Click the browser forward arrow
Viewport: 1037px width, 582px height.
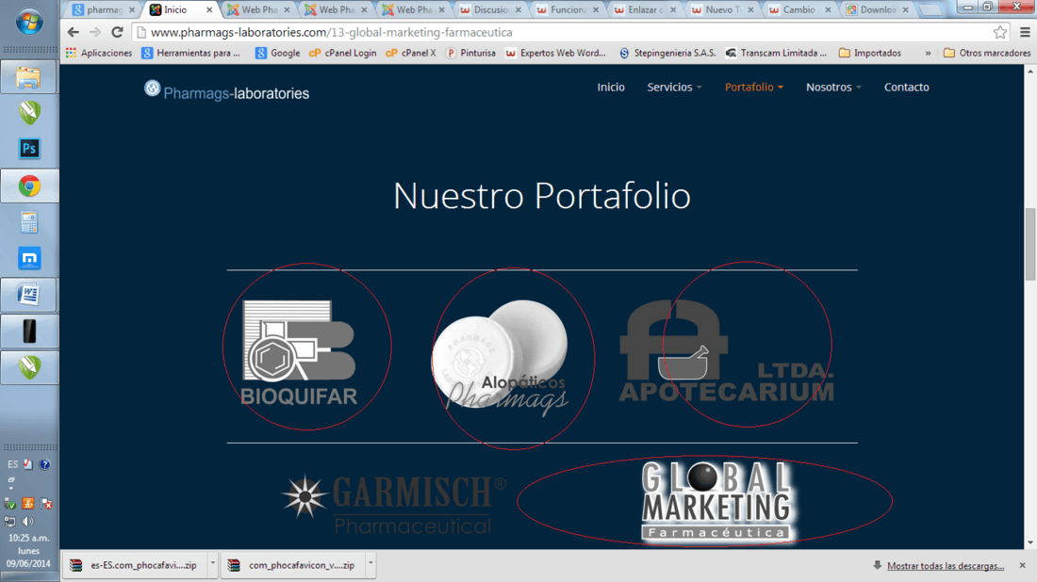tap(95, 32)
